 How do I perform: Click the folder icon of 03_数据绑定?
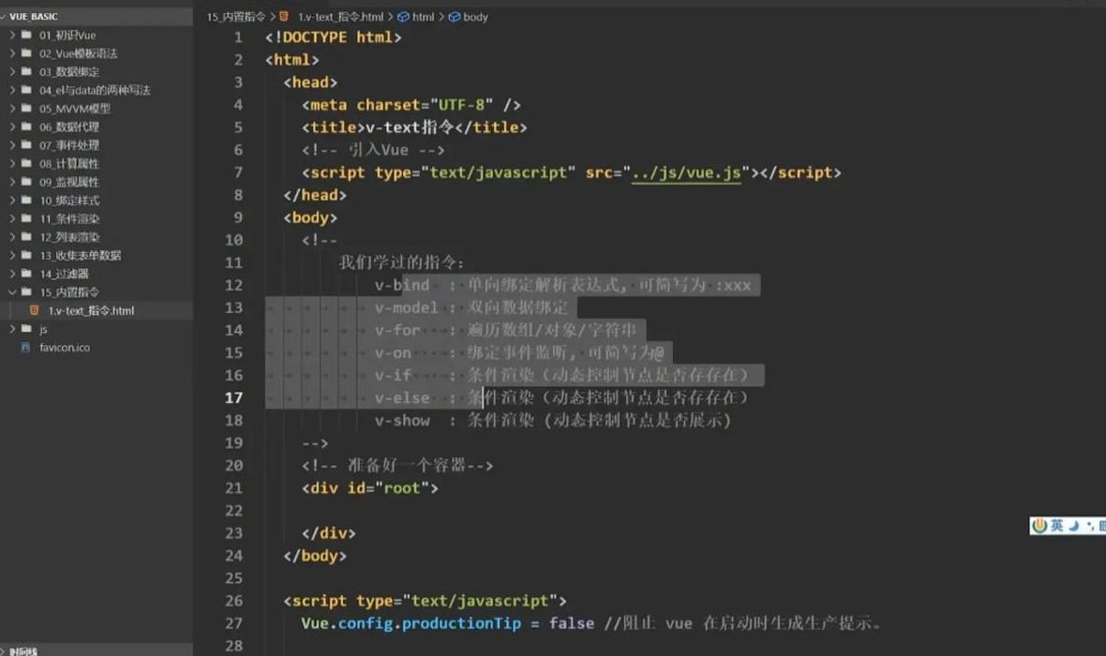click(26, 71)
